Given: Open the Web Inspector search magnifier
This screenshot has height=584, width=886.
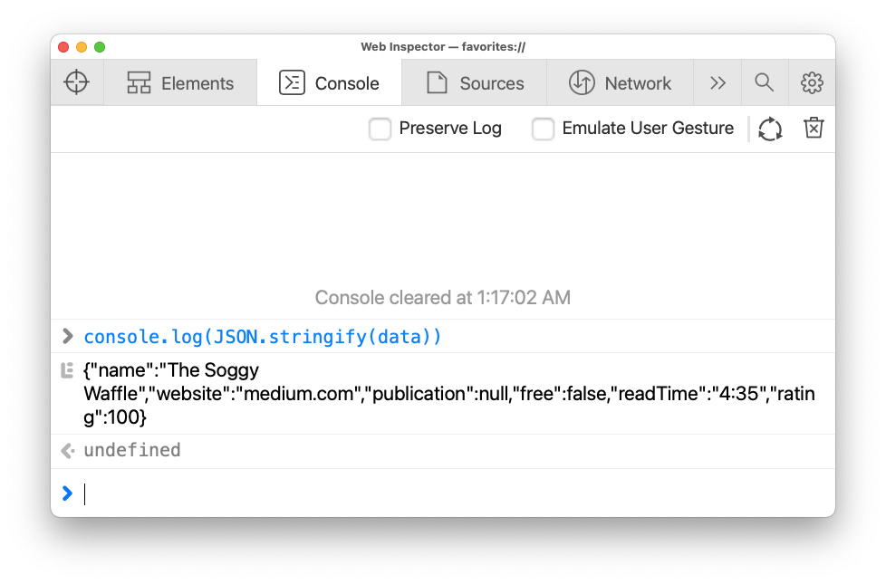Looking at the screenshot, I should (764, 82).
